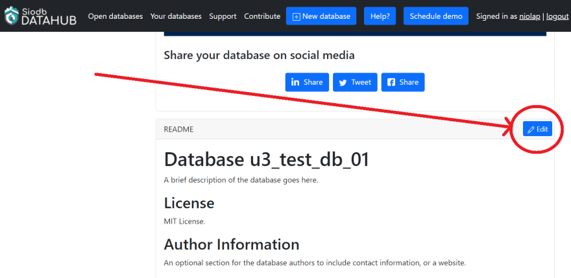Image resolution: width=571 pixels, height=278 pixels.
Task: Share database on LinkedIn
Action: (307, 82)
